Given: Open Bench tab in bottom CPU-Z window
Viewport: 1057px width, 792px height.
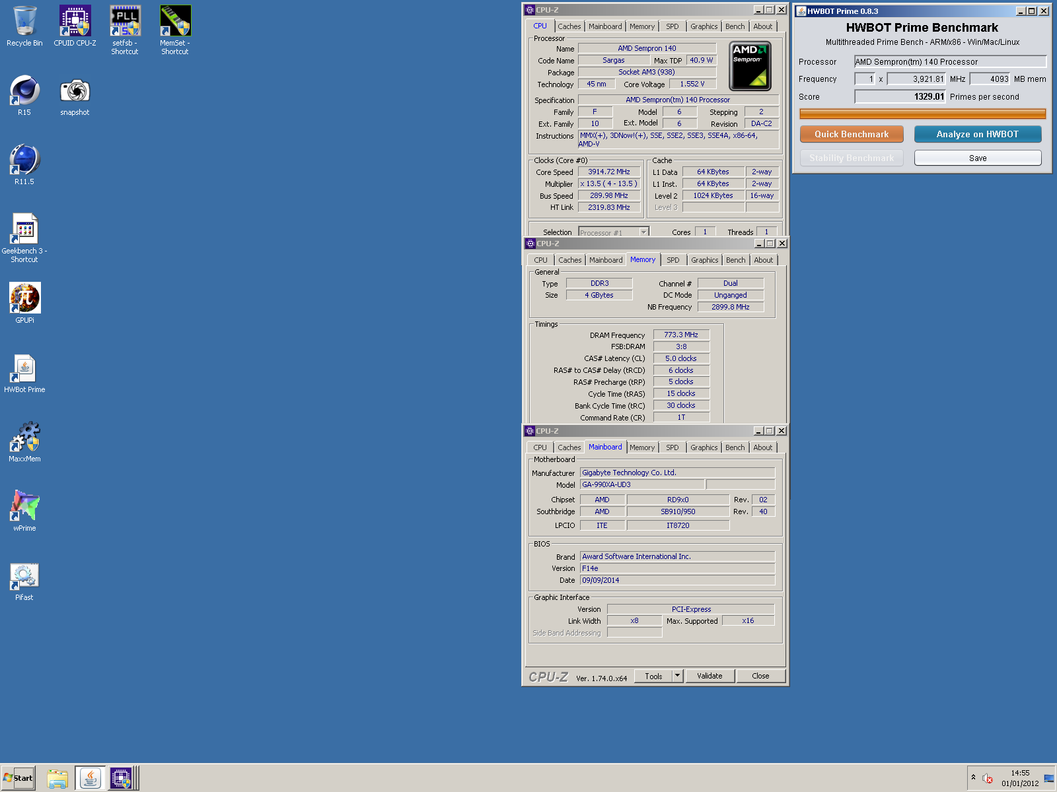Looking at the screenshot, I should tap(735, 447).
